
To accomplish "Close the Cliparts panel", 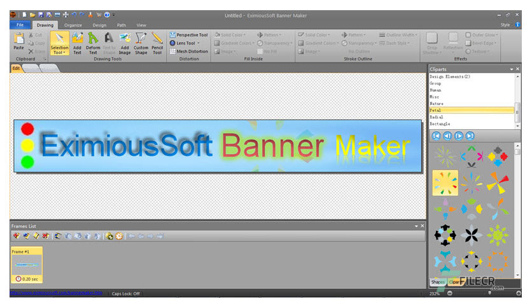I will click(x=518, y=69).
